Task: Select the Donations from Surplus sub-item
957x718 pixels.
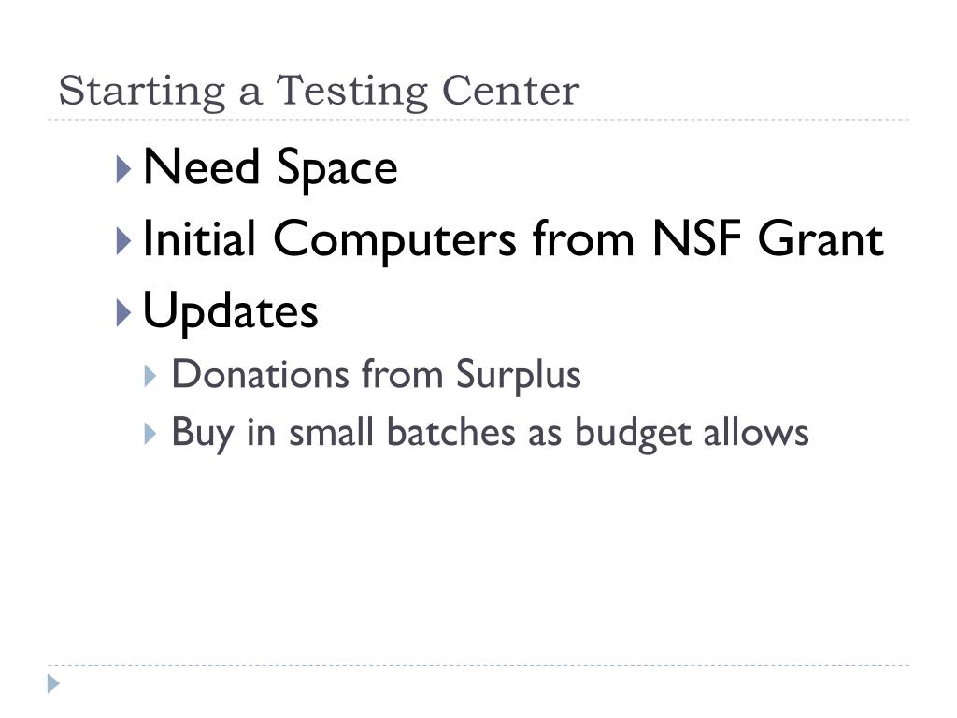Action: (376, 374)
